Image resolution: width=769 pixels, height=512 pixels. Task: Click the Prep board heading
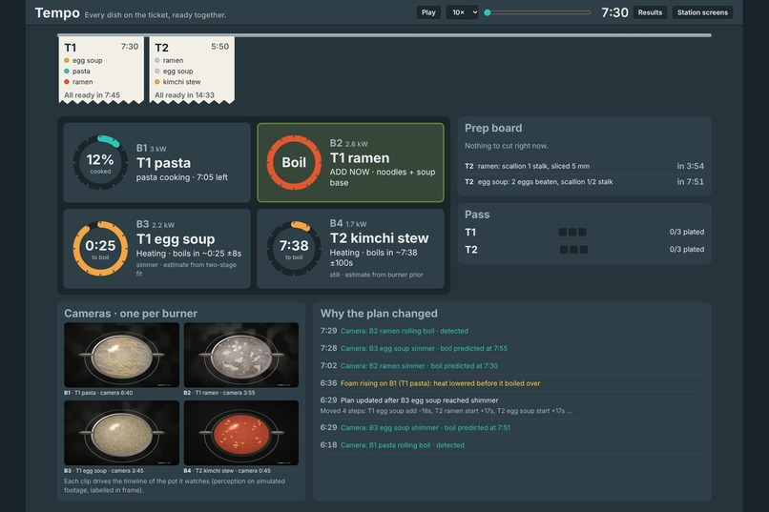[493, 128]
